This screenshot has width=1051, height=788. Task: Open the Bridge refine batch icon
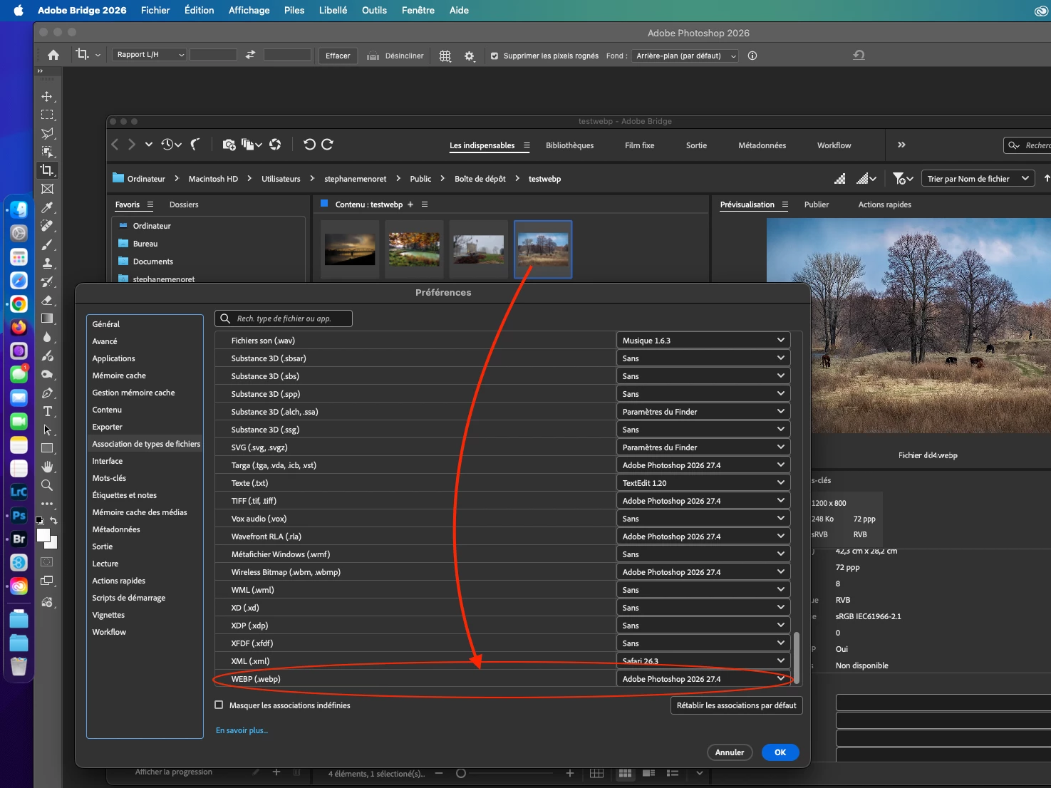pyautogui.click(x=252, y=145)
